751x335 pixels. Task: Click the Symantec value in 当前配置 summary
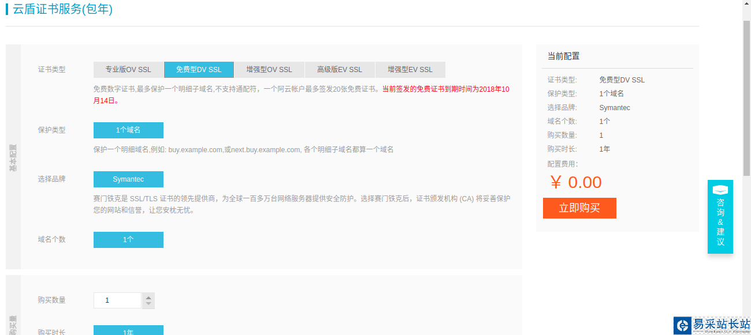pyautogui.click(x=615, y=108)
